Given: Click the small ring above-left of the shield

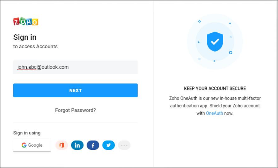Looking at the screenshot, I should coord(200,21).
